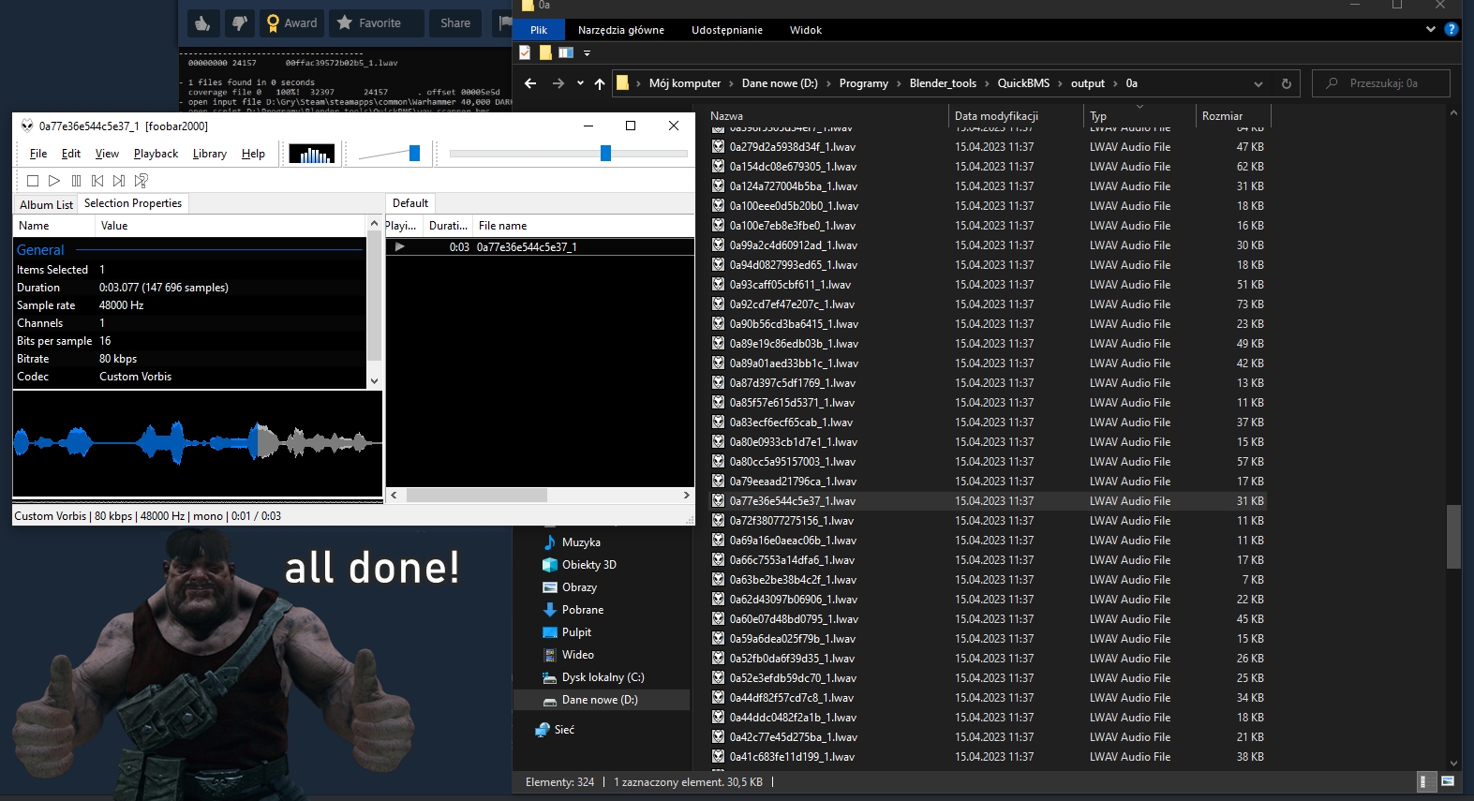Click the Share button

[x=455, y=23]
